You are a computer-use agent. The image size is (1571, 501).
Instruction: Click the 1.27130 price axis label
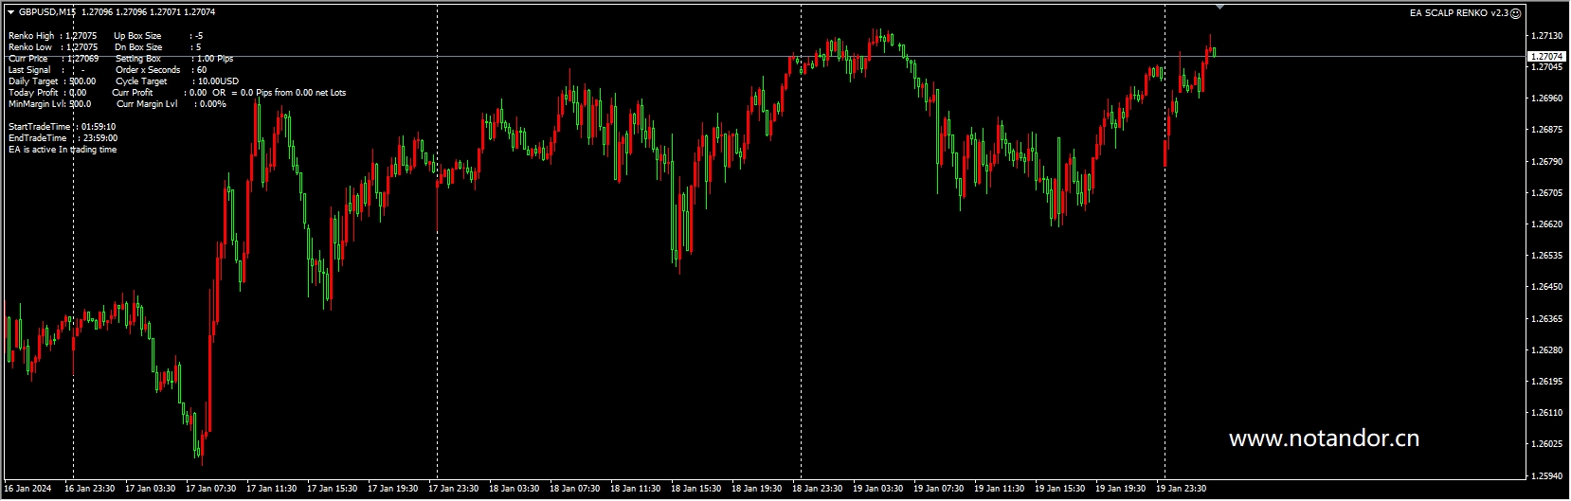1546,36
